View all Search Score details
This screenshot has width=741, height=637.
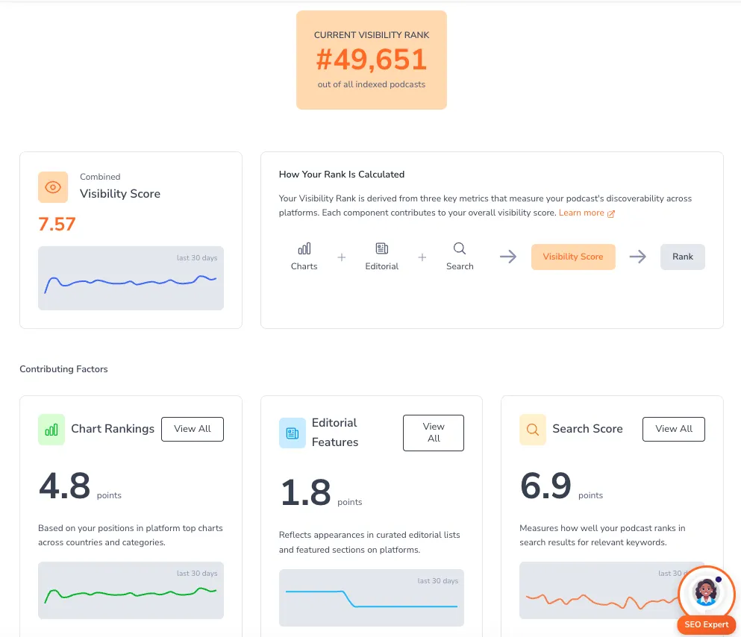tap(674, 429)
